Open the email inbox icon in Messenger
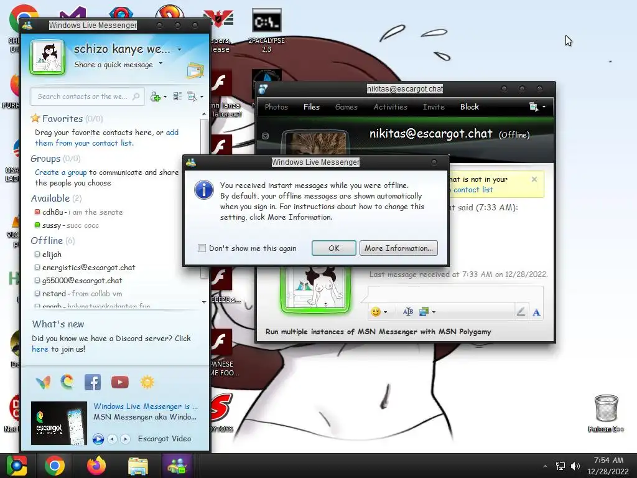The height and width of the screenshot is (478, 637). click(x=195, y=70)
